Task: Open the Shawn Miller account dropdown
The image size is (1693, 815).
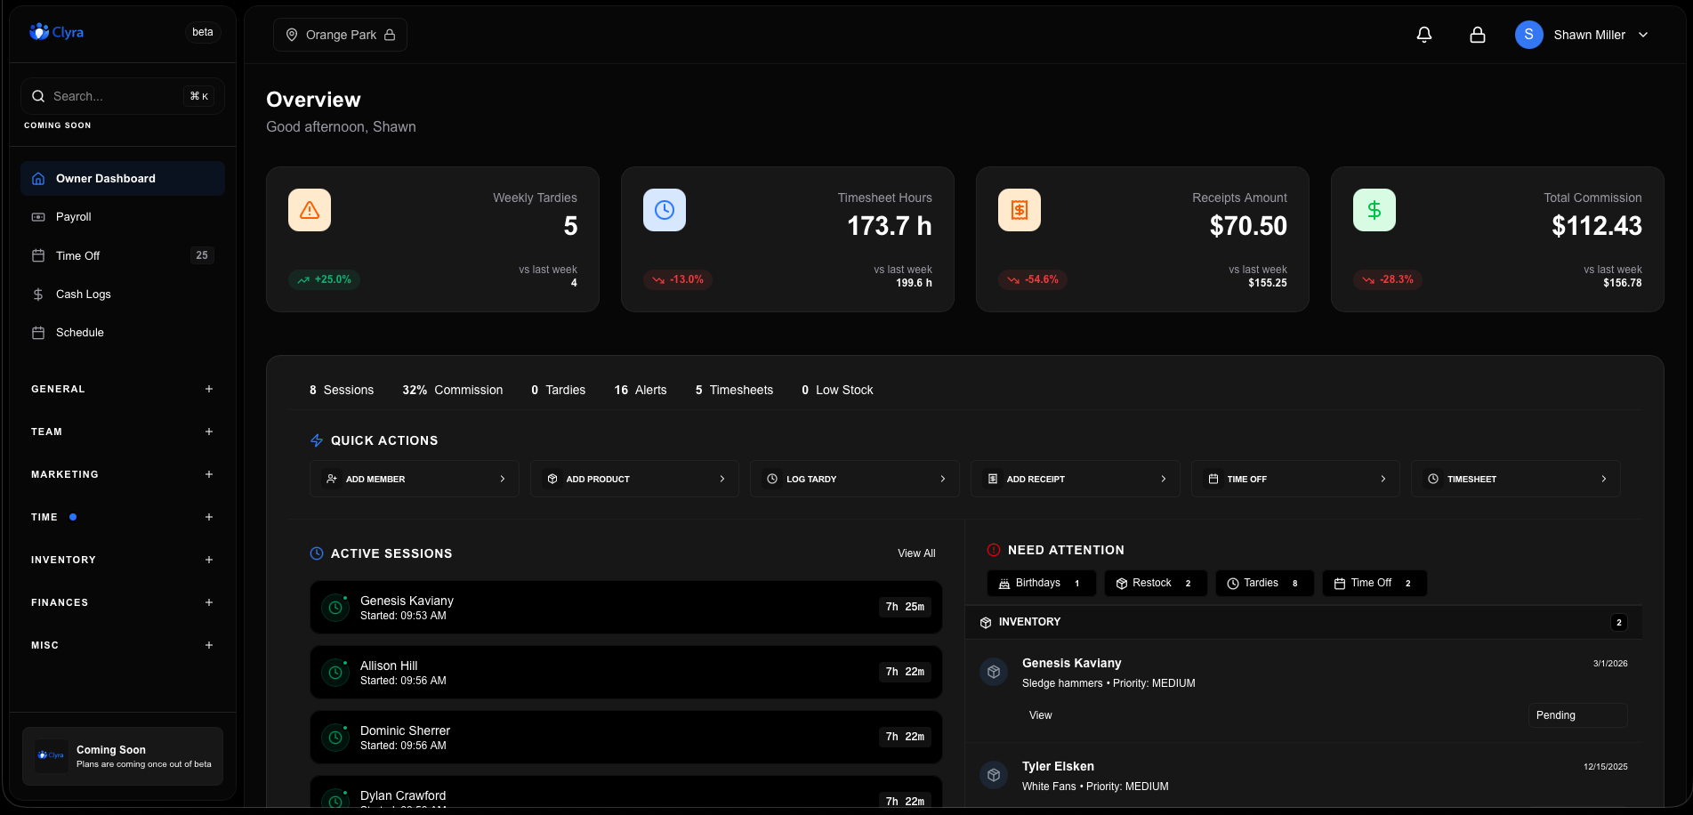Action: click(1584, 35)
